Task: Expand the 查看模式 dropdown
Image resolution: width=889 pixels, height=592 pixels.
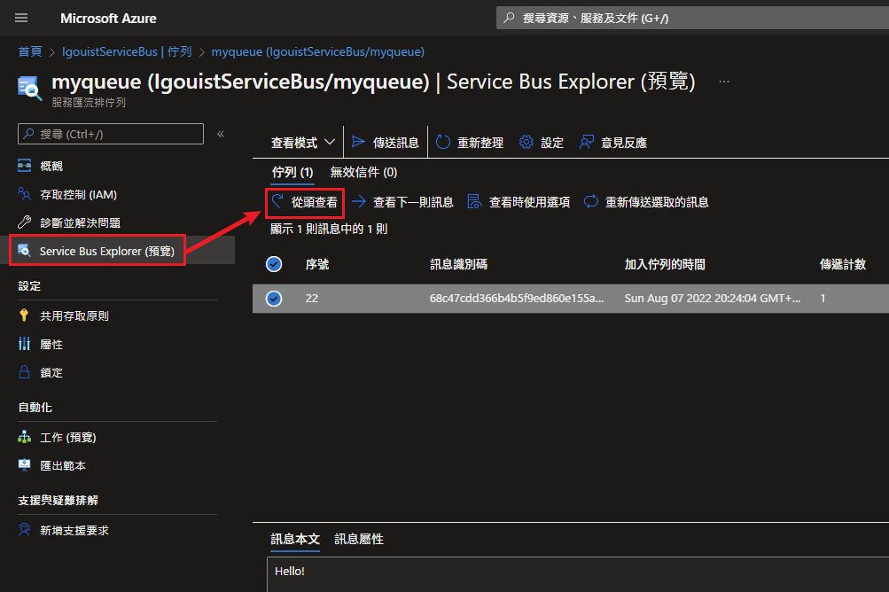Action: point(303,143)
